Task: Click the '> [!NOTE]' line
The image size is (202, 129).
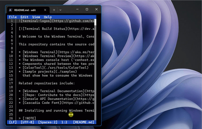Action: point(27,118)
